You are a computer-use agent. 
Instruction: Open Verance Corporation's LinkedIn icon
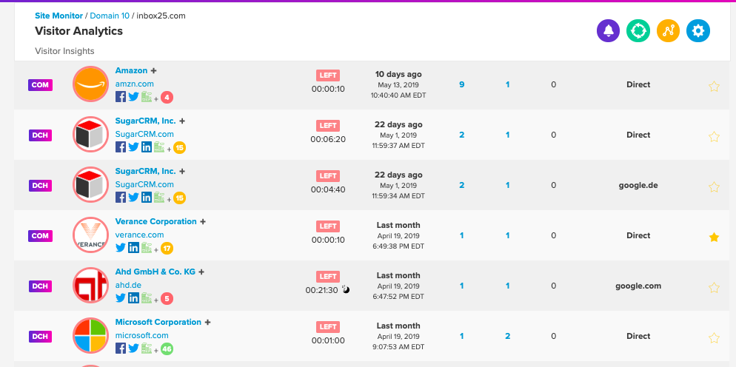[133, 247]
